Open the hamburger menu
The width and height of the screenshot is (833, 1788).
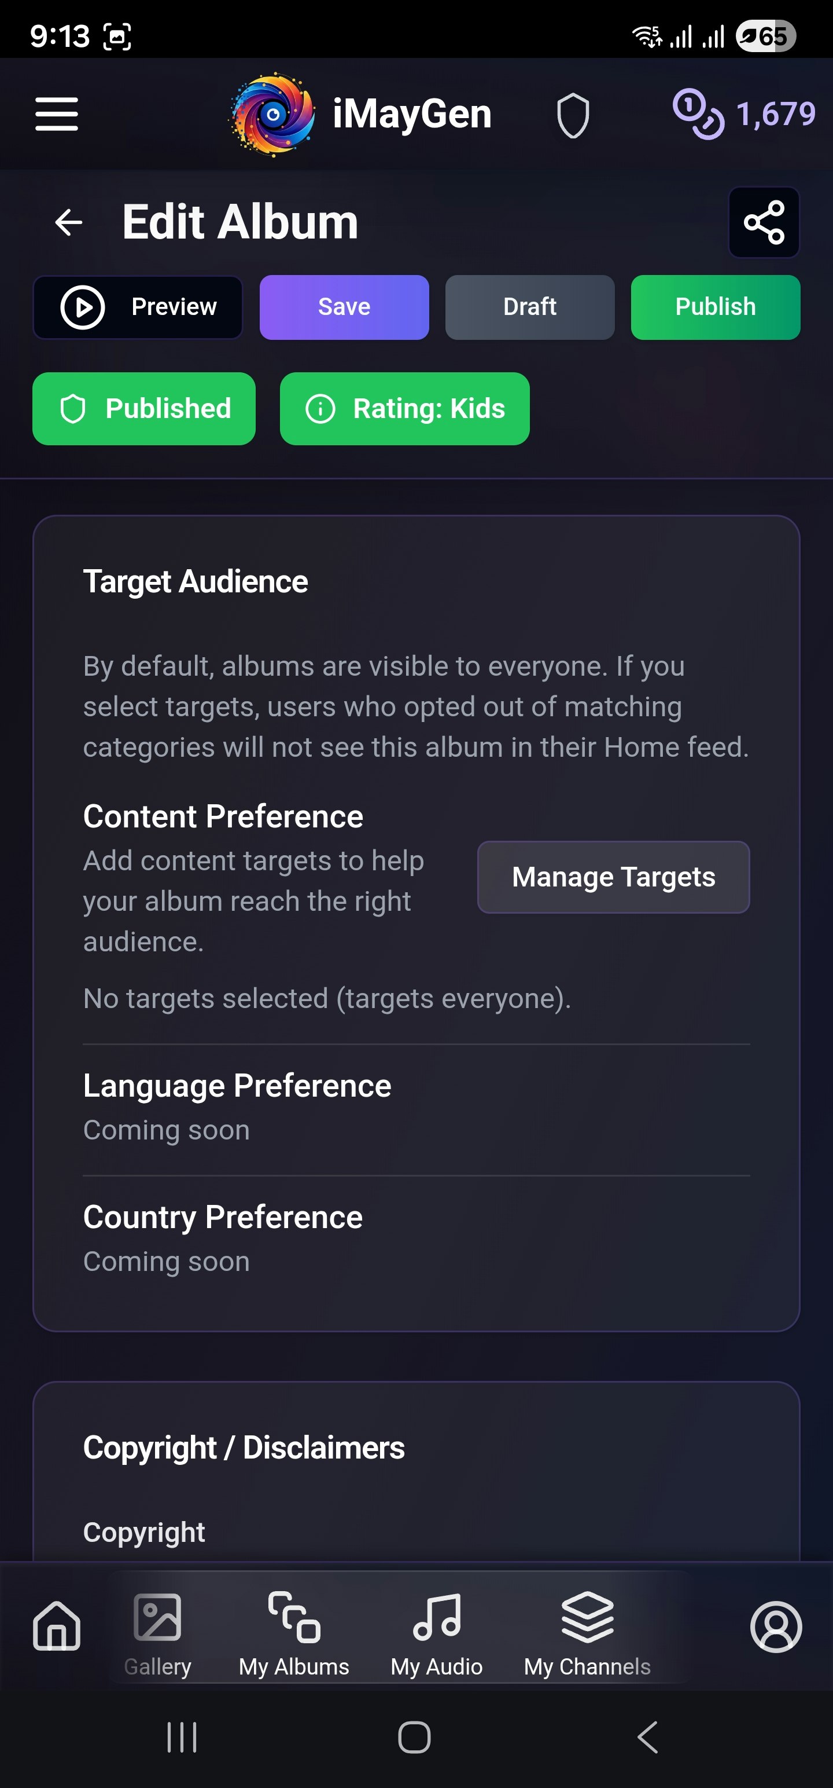coord(57,114)
